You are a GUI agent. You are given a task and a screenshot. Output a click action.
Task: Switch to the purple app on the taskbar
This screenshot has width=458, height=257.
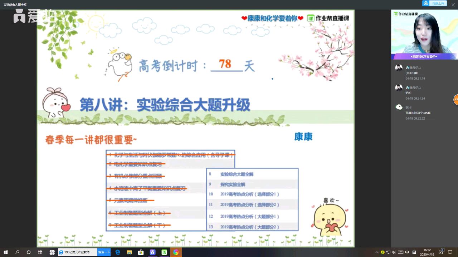click(x=152, y=252)
